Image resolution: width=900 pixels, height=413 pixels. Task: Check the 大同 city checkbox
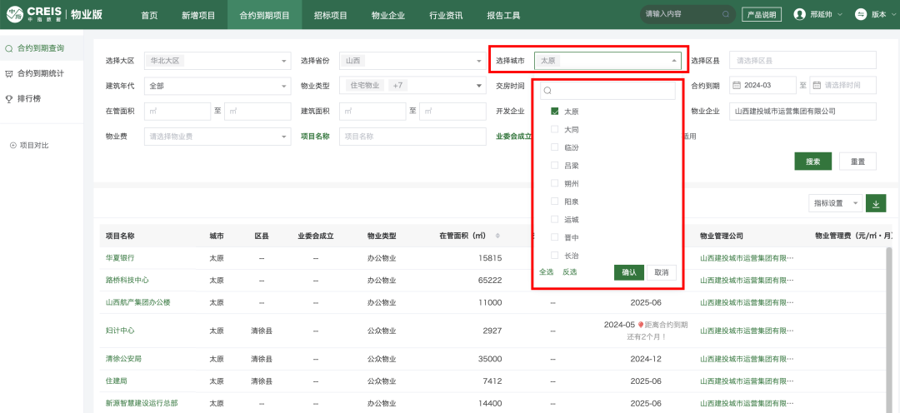pyautogui.click(x=555, y=129)
